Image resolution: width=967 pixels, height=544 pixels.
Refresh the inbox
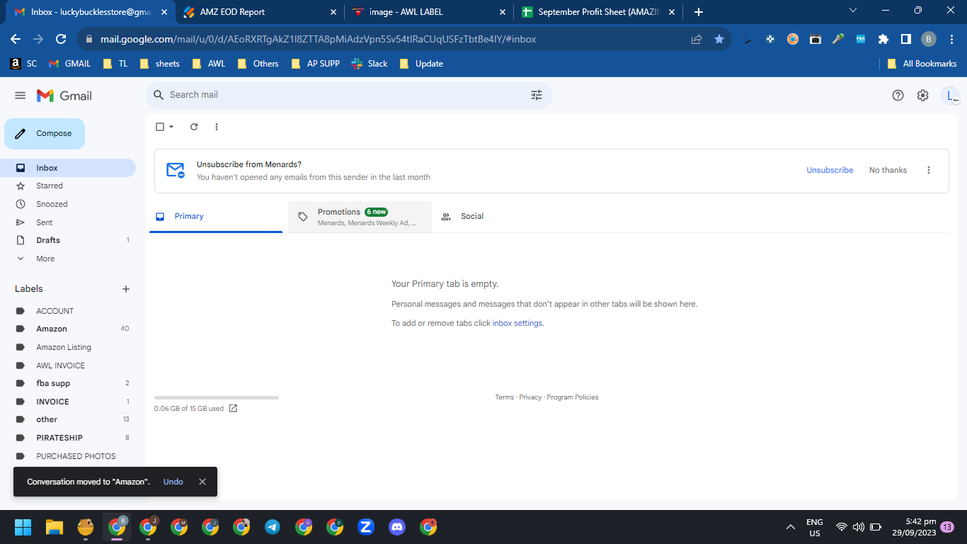[x=194, y=127]
